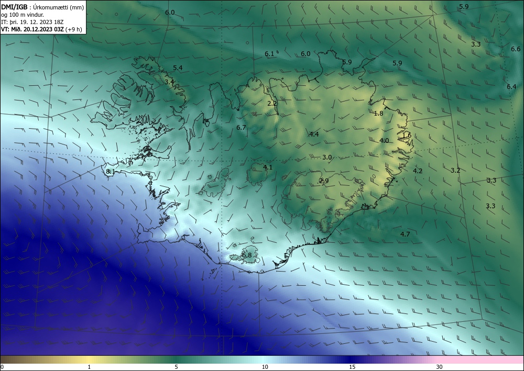Screen dimensions: 524x371
Task: Click the 30 tick label on the color scale
Action: (x=440, y=367)
